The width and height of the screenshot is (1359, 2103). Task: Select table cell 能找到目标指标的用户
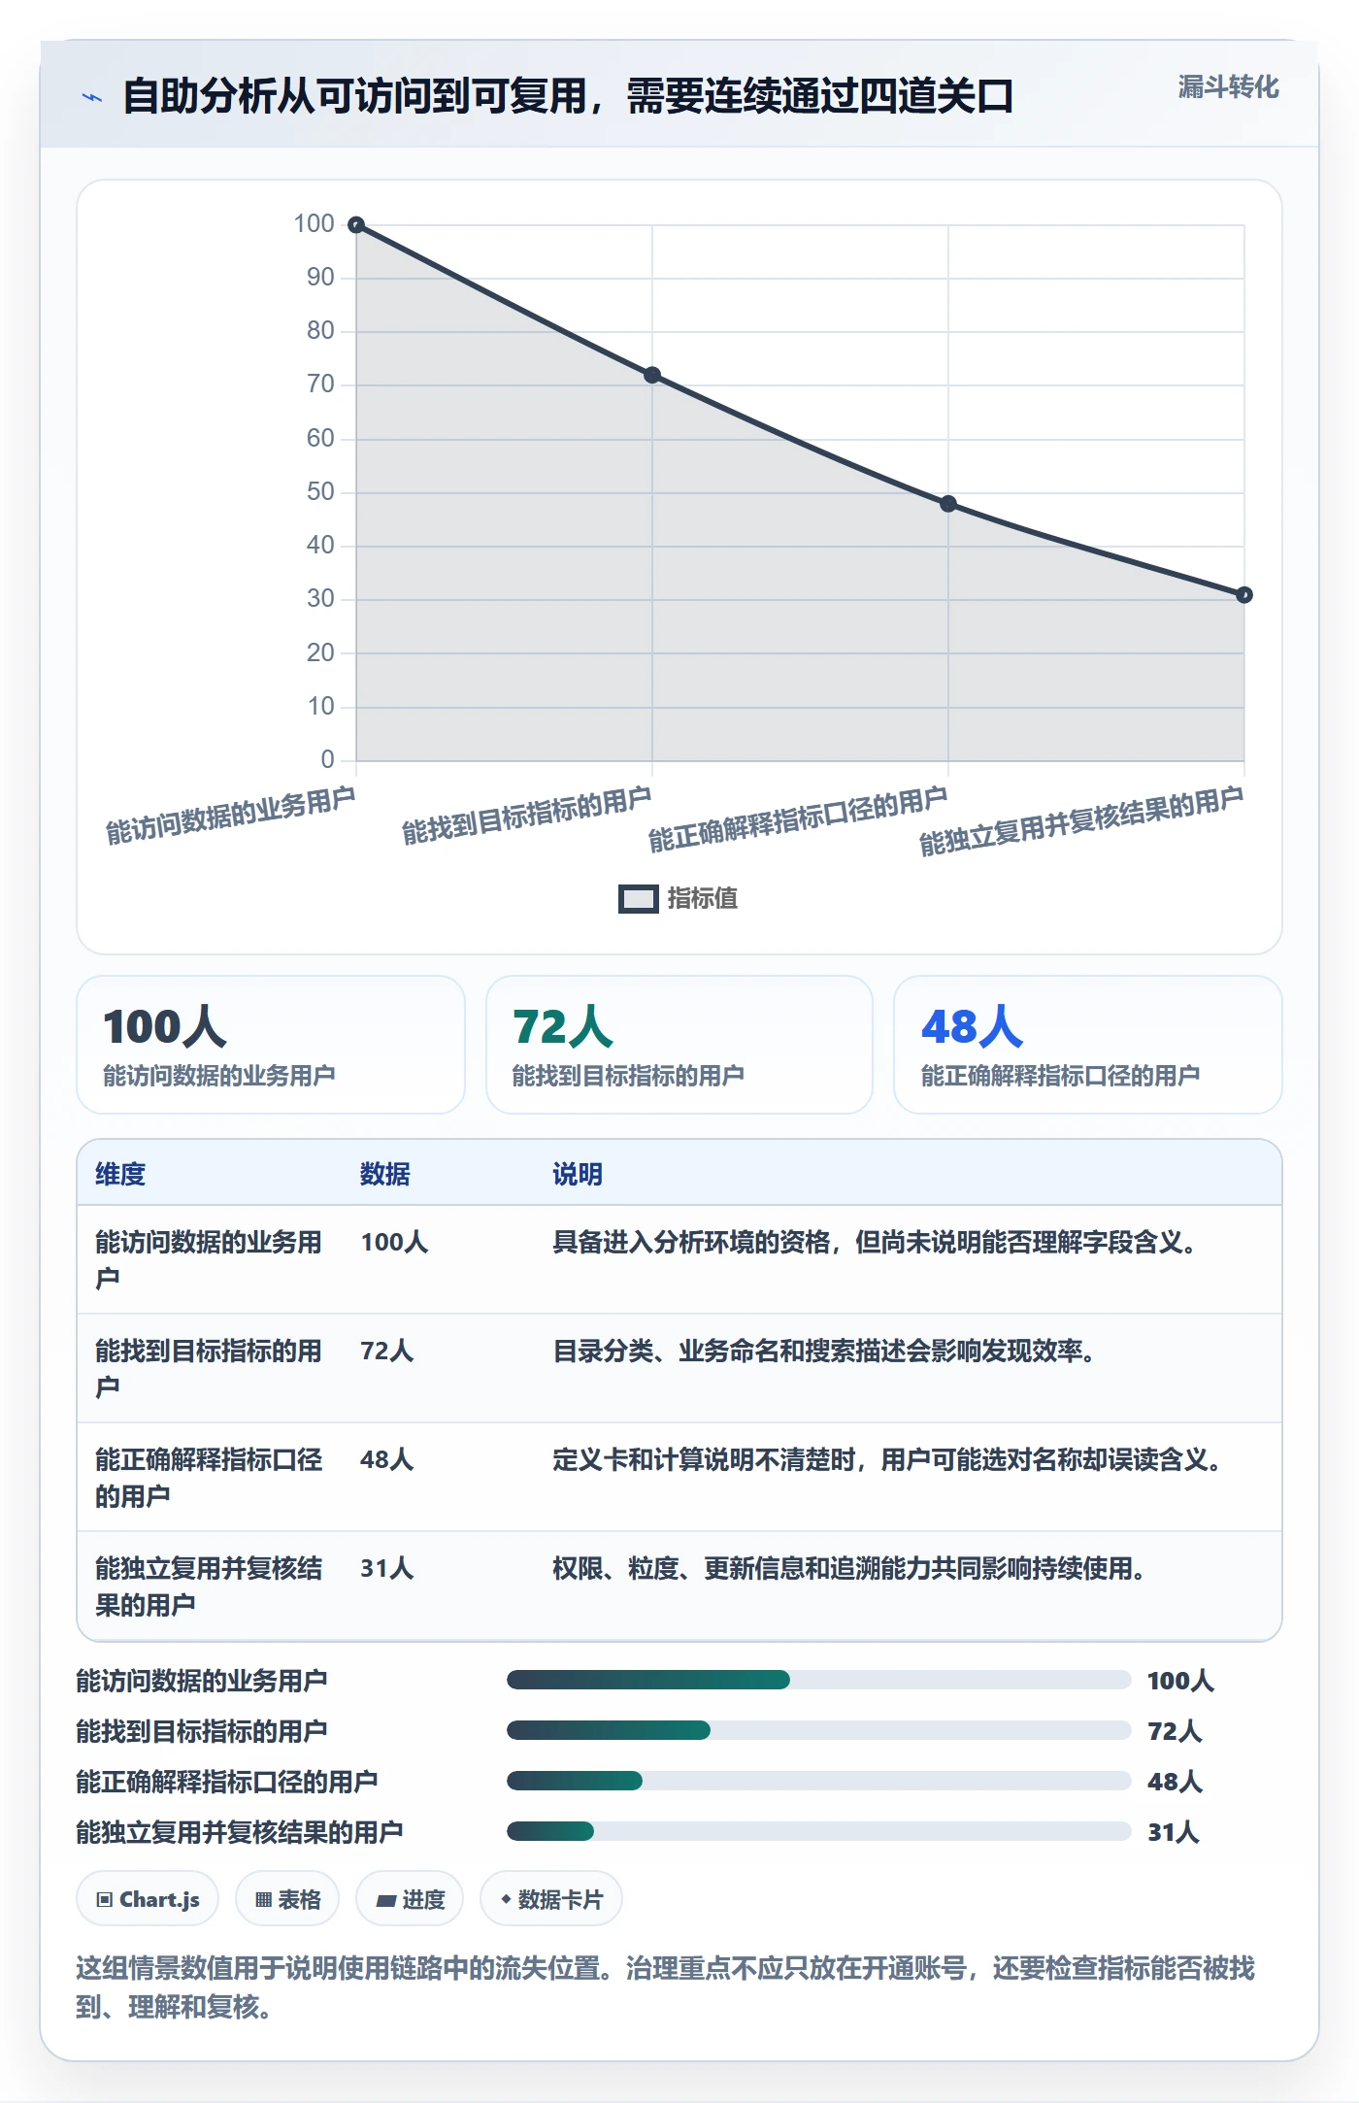point(209,1369)
